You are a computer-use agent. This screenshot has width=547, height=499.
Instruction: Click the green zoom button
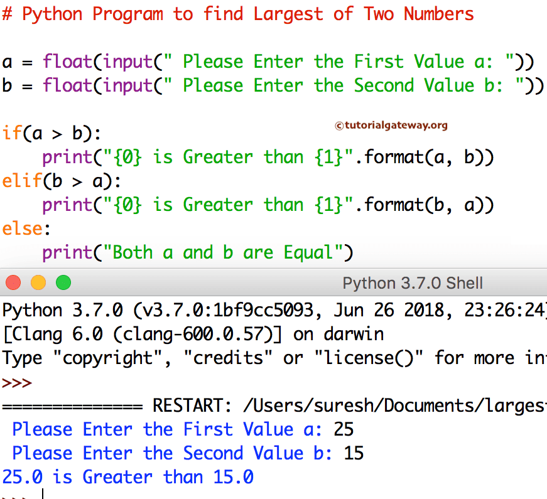(x=63, y=282)
